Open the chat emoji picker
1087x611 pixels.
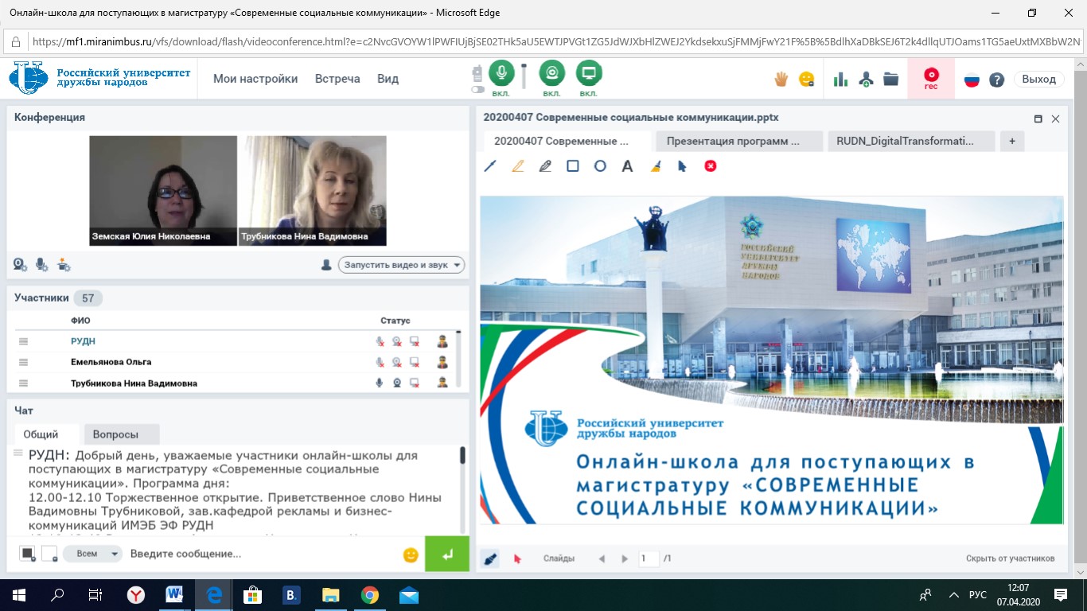tap(411, 555)
